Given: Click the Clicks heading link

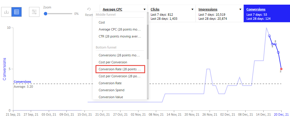Looking at the screenshot, I should tap(155, 9).
